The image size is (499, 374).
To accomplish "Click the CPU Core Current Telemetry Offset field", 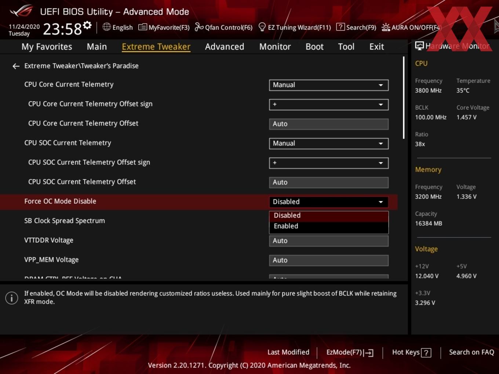I will click(x=329, y=124).
